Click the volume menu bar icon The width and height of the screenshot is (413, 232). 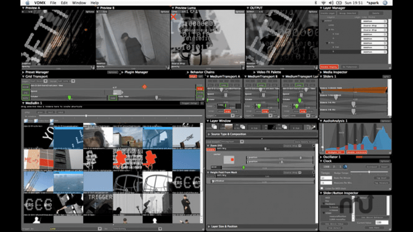(331, 3)
